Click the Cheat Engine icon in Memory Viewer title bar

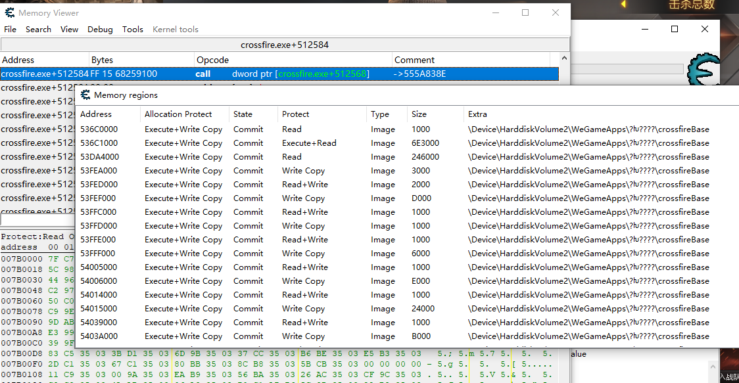tap(9, 12)
